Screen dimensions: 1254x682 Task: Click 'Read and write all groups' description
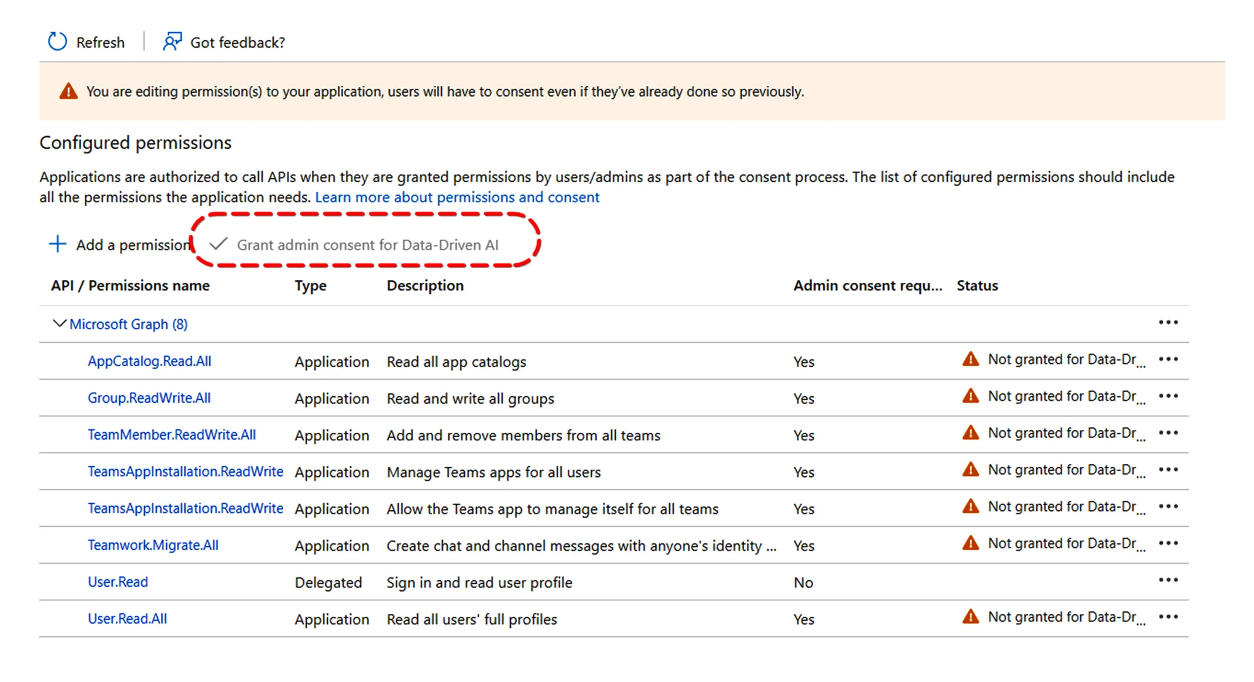(470, 399)
